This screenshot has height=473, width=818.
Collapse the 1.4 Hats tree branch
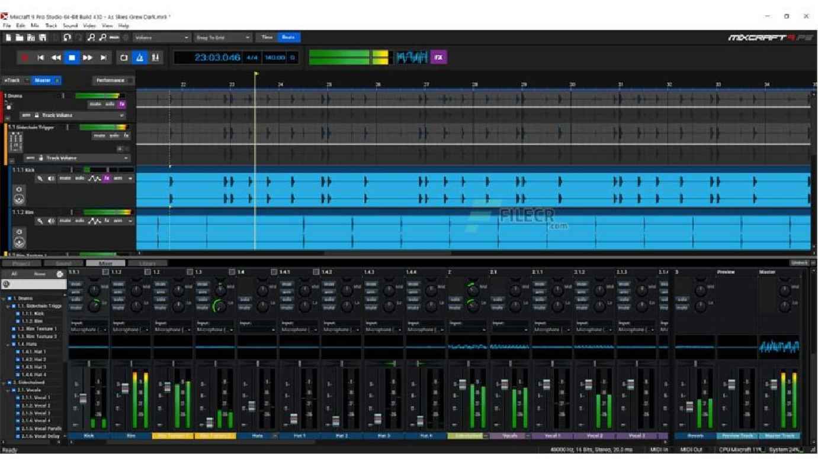pyautogui.click(x=8, y=344)
